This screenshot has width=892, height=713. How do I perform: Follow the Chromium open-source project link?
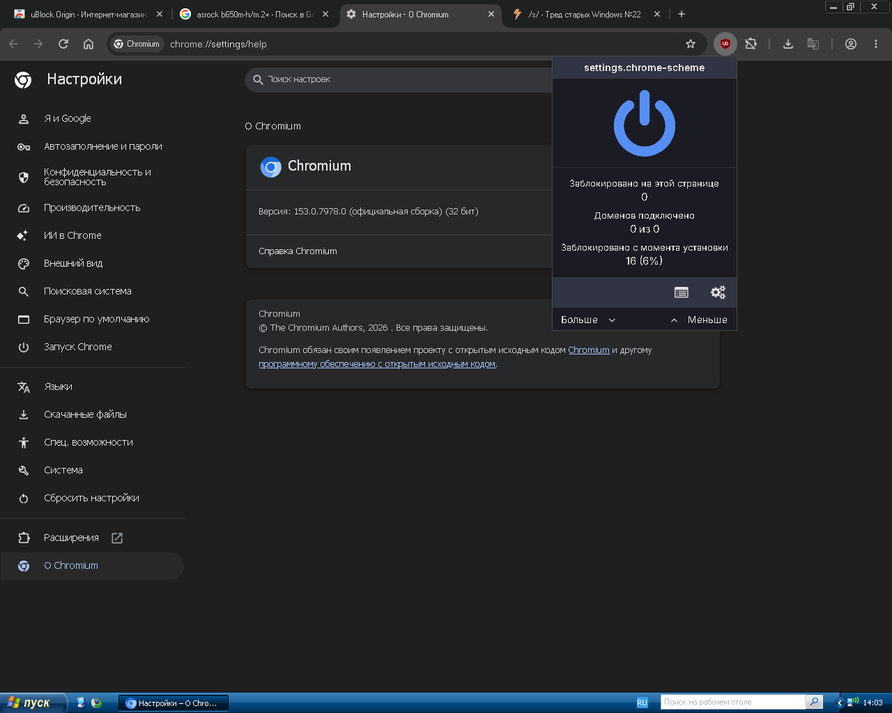click(589, 350)
